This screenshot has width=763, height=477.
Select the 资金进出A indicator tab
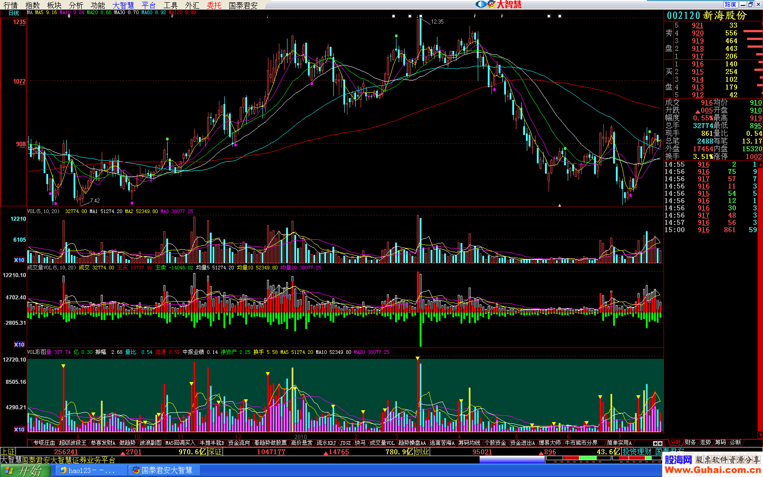click(x=523, y=443)
